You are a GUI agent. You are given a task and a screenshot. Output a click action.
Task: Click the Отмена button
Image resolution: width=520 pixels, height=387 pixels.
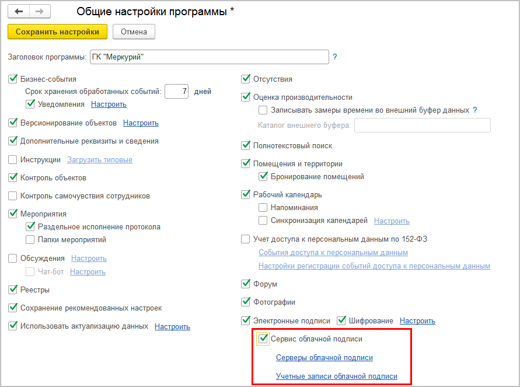[x=134, y=32]
